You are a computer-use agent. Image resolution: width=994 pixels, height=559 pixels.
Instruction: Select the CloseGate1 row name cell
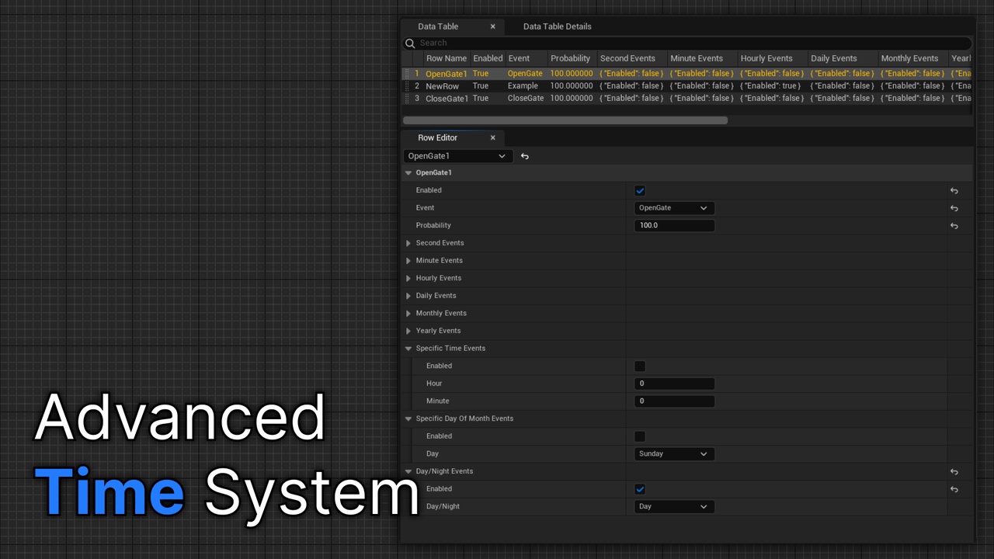click(x=447, y=99)
